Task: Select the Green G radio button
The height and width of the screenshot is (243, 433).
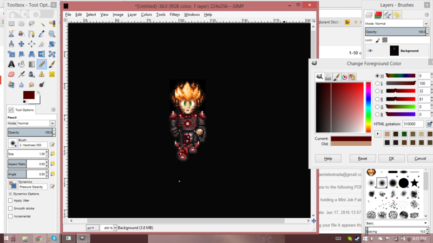Action: point(377,106)
